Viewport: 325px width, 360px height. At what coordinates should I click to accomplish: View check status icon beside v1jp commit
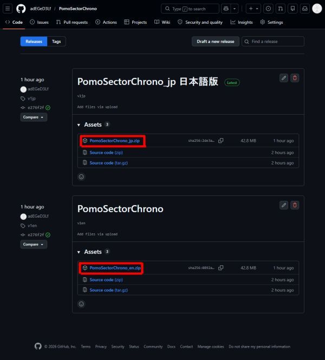coord(48,107)
